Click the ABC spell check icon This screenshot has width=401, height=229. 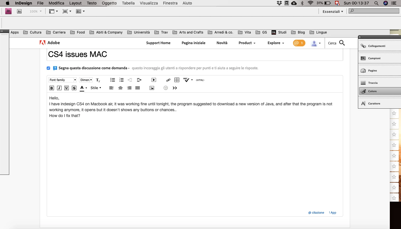tap(187, 80)
